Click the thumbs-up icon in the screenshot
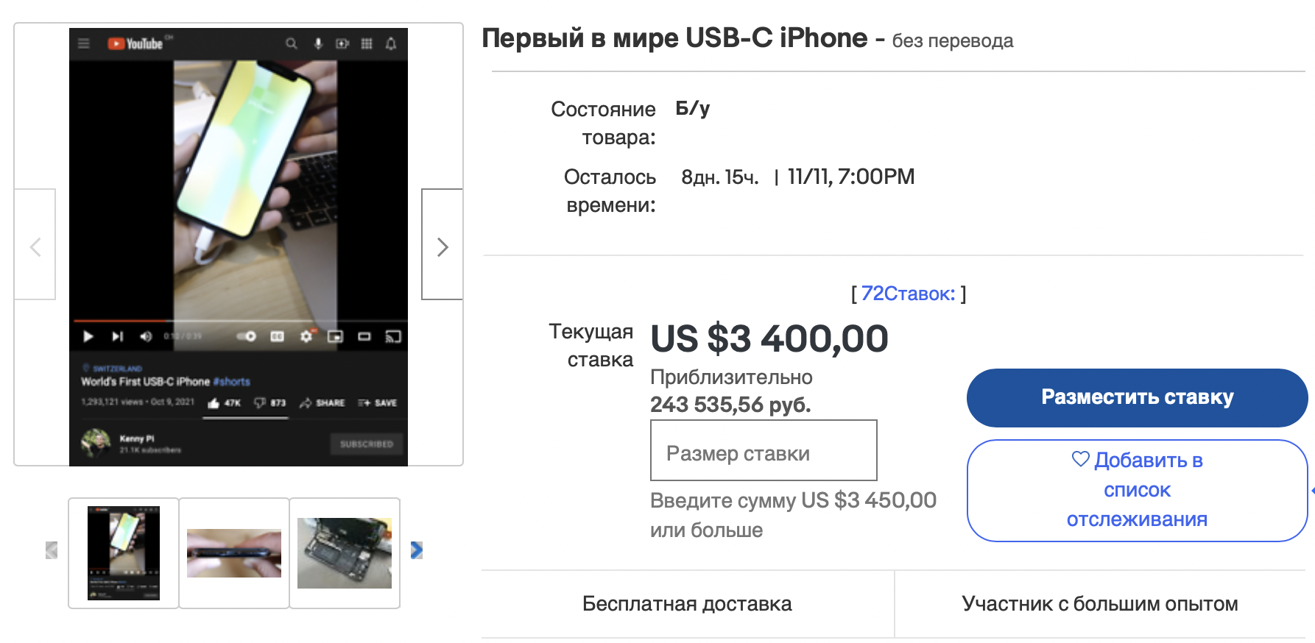 pos(214,402)
